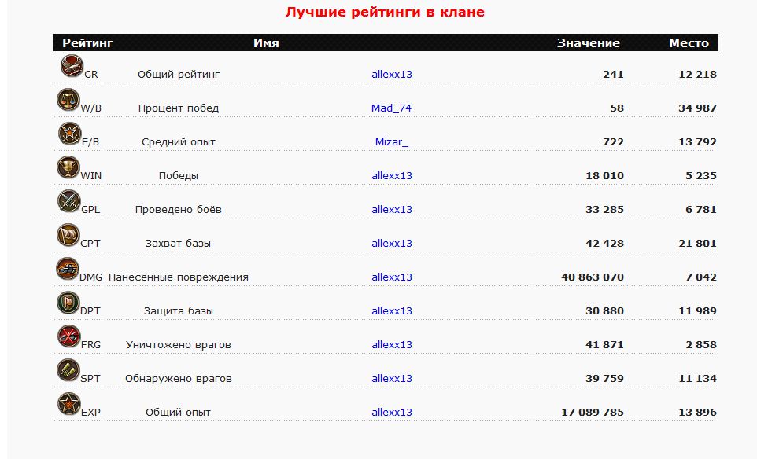Open Mizar_ player profile link
This screenshot has height=459, width=757.
click(392, 142)
